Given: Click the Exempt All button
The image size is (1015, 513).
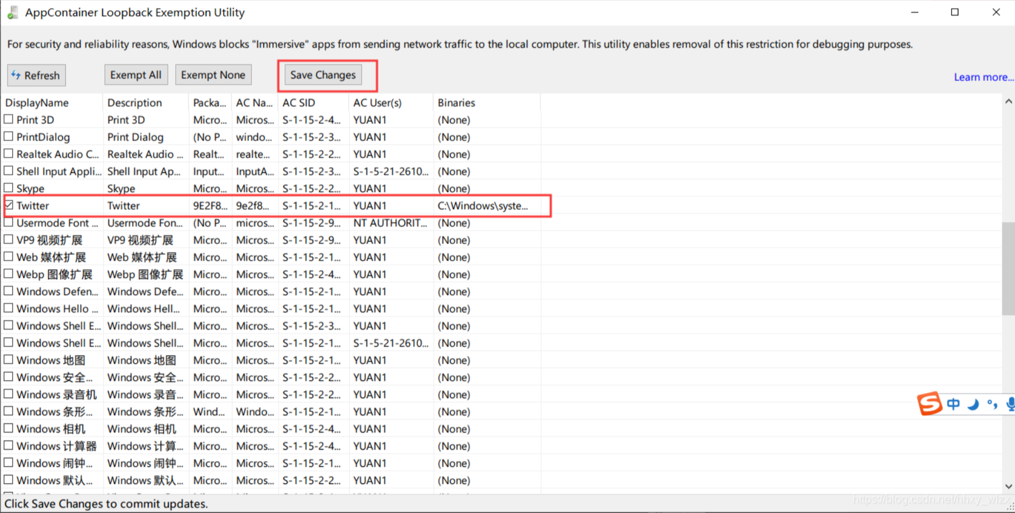Looking at the screenshot, I should coord(136,75).
